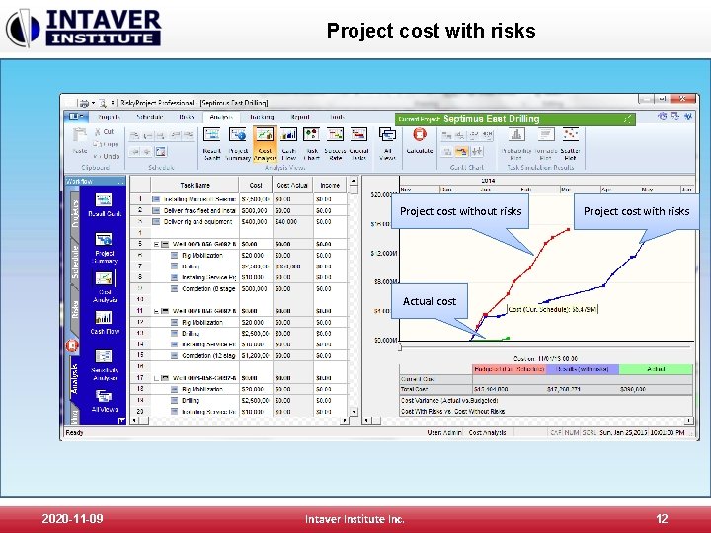Screen dimensions: 711x533
Task: Open the Cash Flow ribbon view
Action: click(288, 144)
